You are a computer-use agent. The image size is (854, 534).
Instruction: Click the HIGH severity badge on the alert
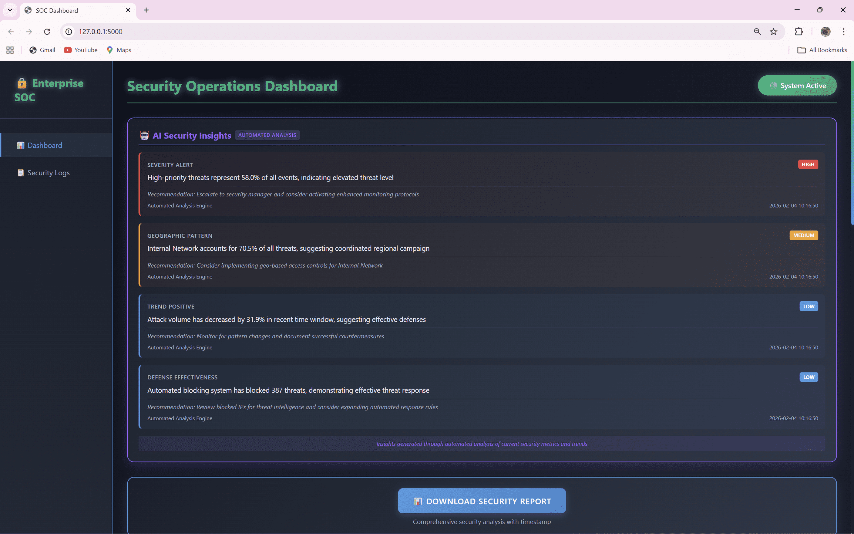(808, 164)
